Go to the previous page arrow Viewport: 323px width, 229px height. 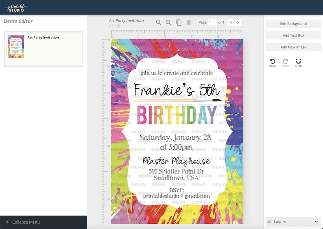(231, 22)
